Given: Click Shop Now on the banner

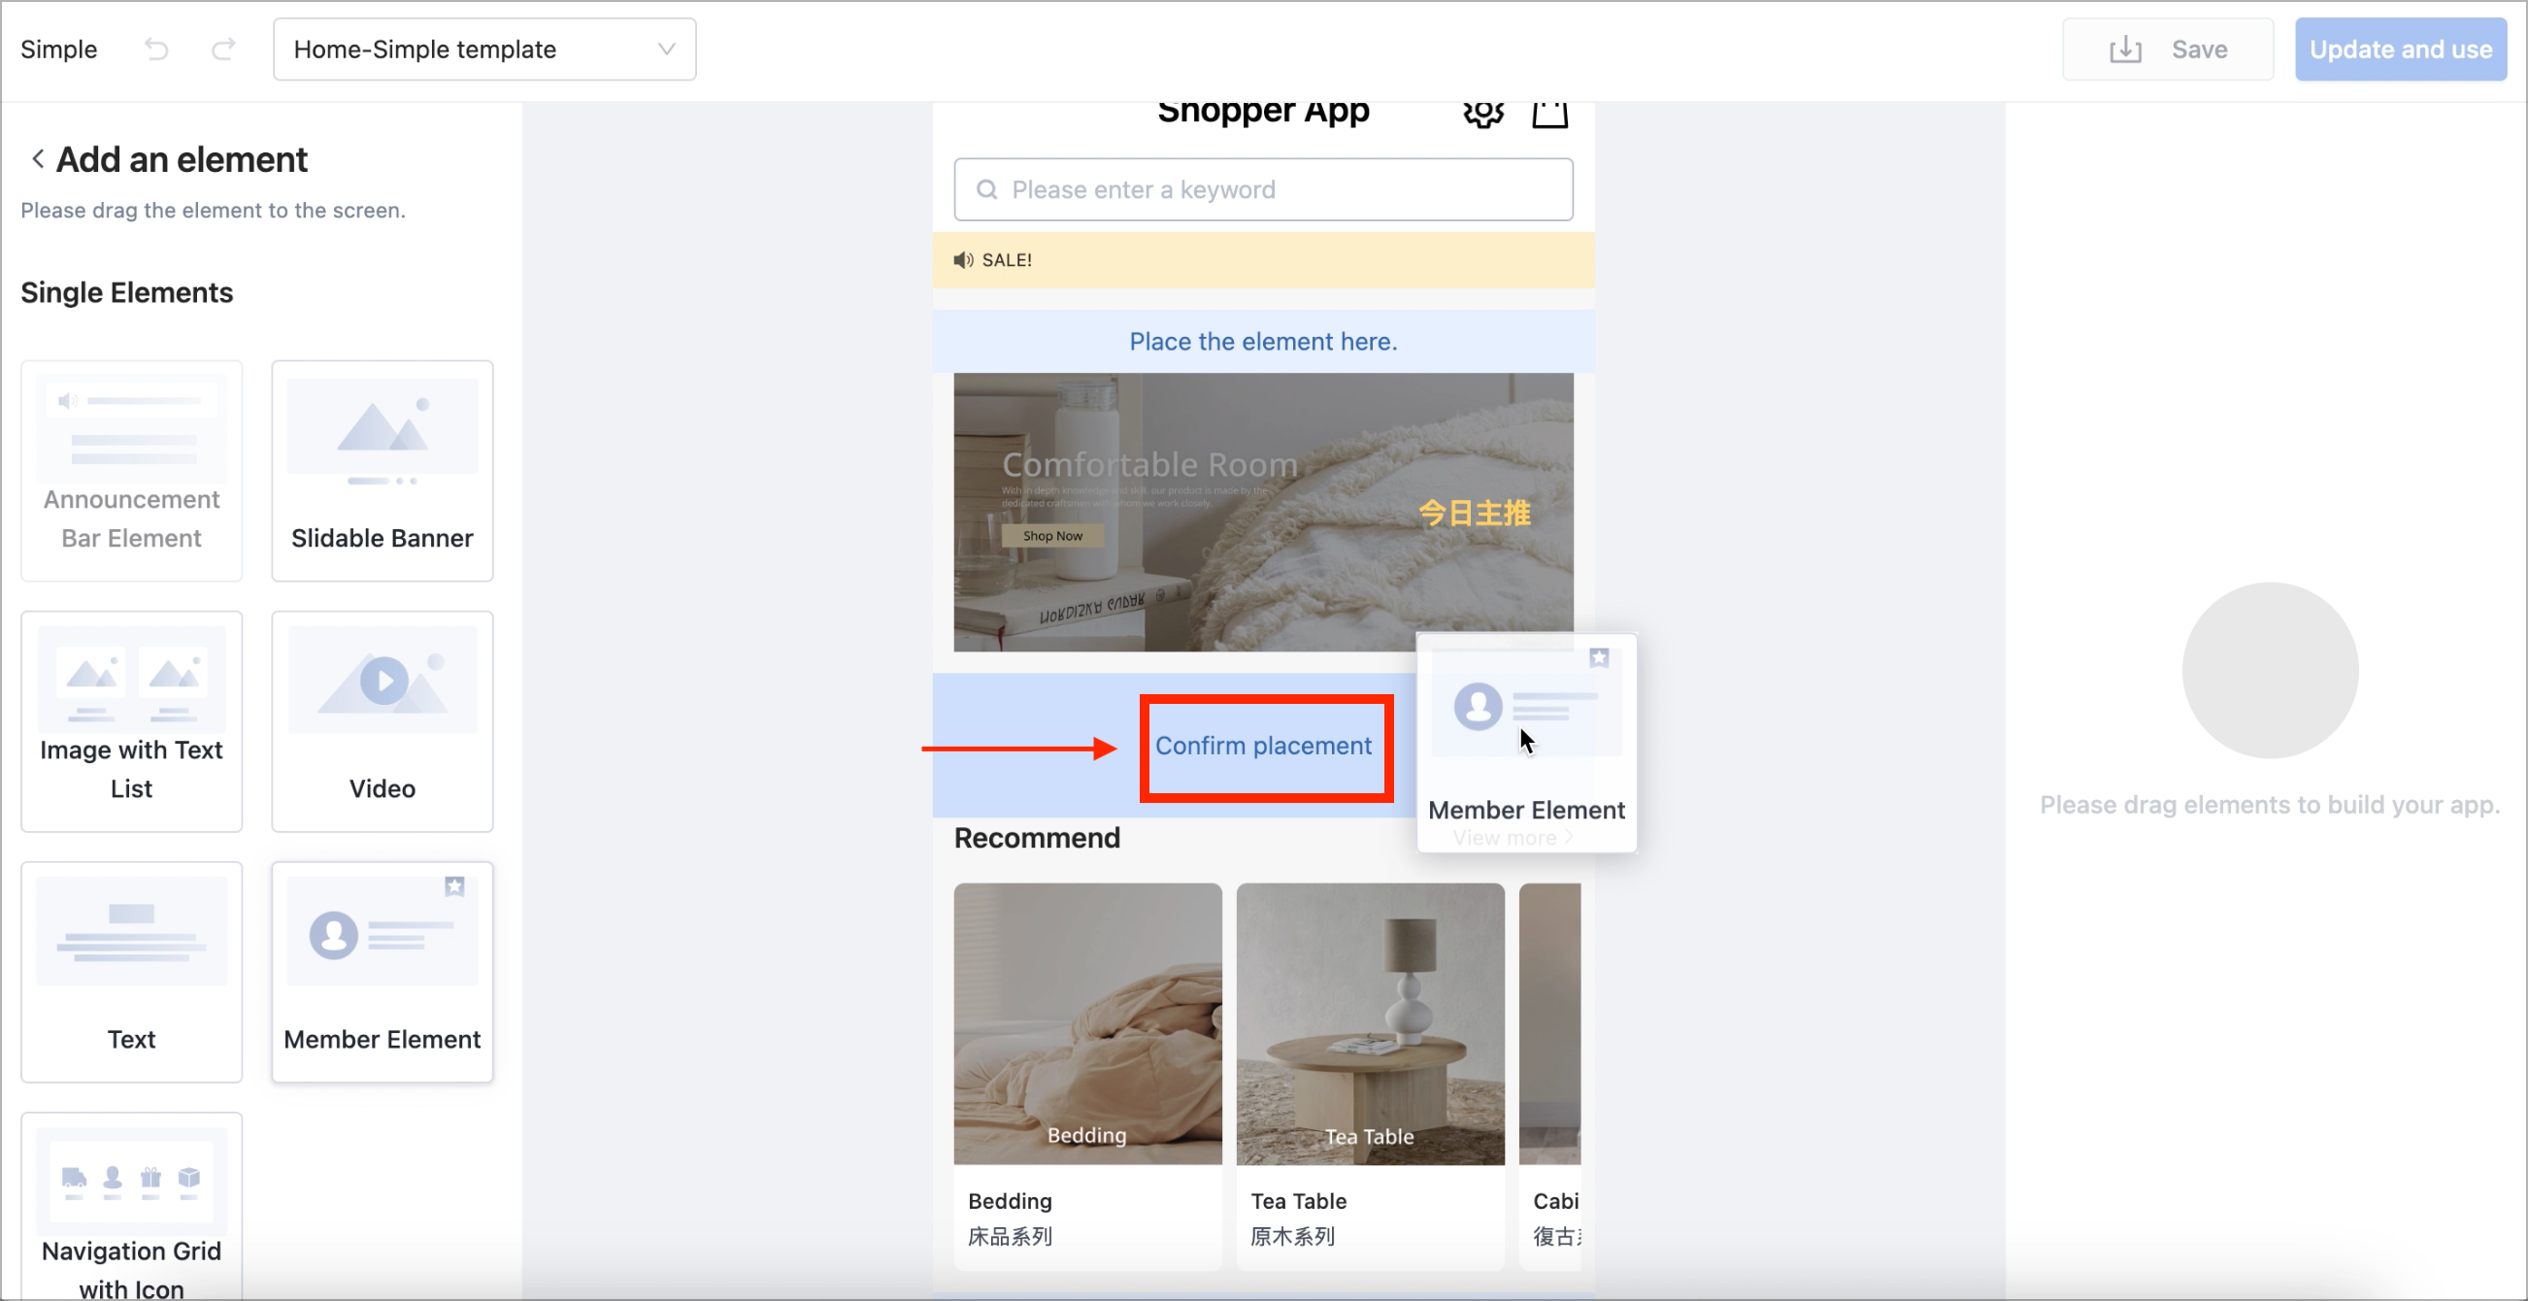Looking at the screenshot, I should click(x=1052, y=536).
